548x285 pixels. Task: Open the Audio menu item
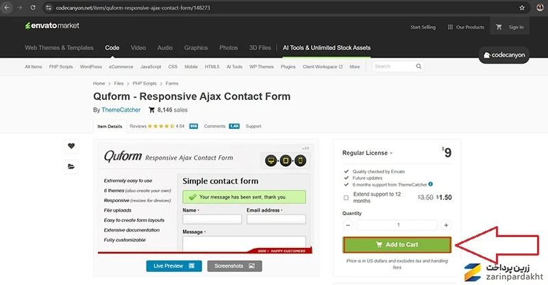point(165,48)
